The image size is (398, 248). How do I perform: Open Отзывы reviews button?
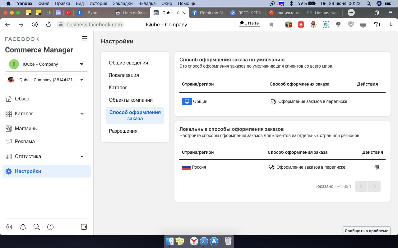tap(250, 24)
